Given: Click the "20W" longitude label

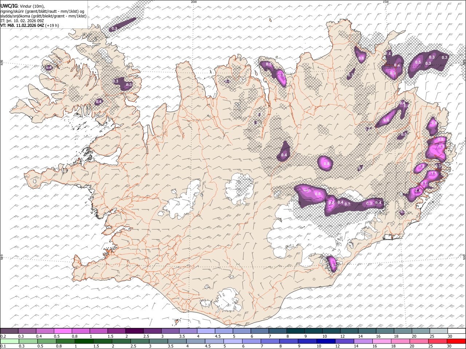Looking at the screenshot, I should point(194,2).
